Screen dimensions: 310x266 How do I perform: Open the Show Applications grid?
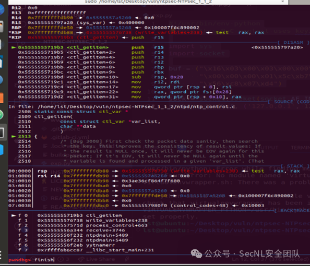(x=1, y=255)
